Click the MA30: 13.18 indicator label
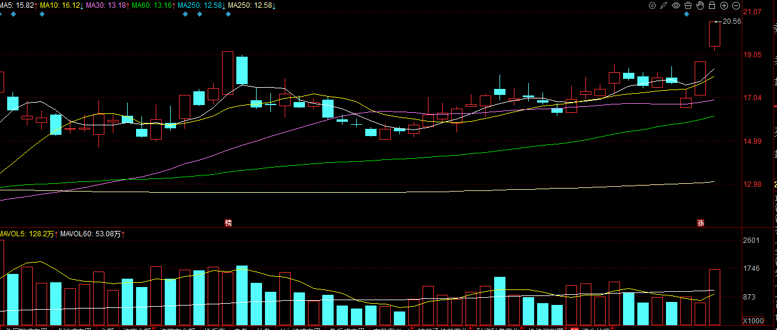Screen dimensions: 777x330 pyautogui.click(x=108, y=5)
